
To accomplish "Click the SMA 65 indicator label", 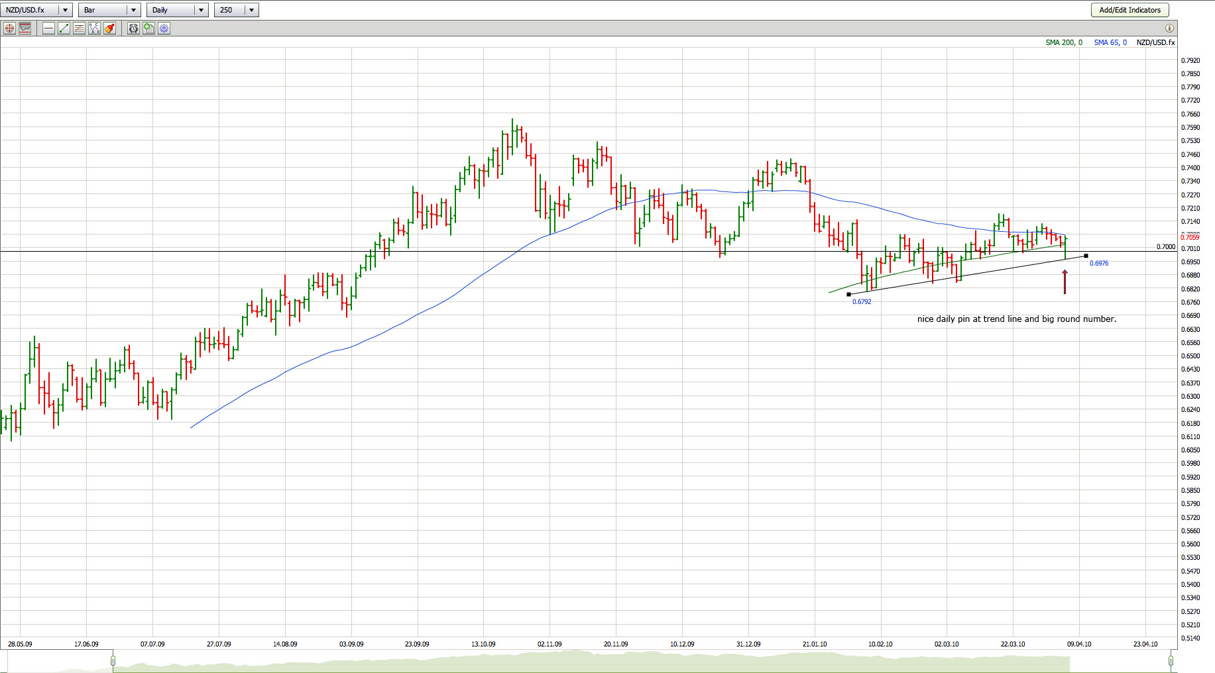I will 1110,42.
